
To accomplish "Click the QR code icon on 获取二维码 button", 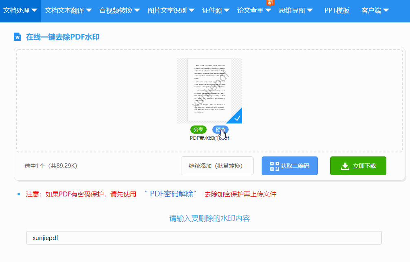I will pyautogui.click(x=275, y=165).
